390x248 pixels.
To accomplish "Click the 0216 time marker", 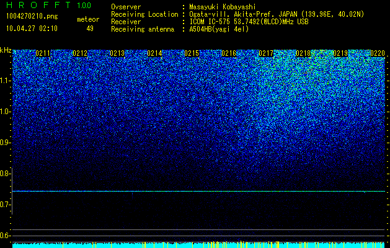I will pyautogui.click(x=229, y=53).
